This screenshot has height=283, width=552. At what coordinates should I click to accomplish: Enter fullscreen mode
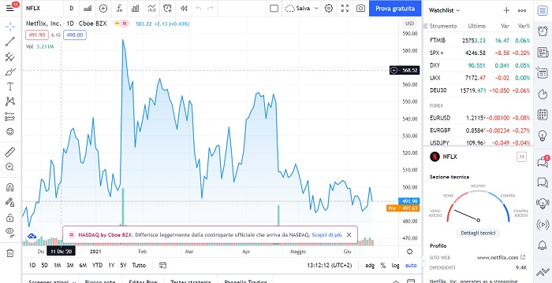[345, 9]
